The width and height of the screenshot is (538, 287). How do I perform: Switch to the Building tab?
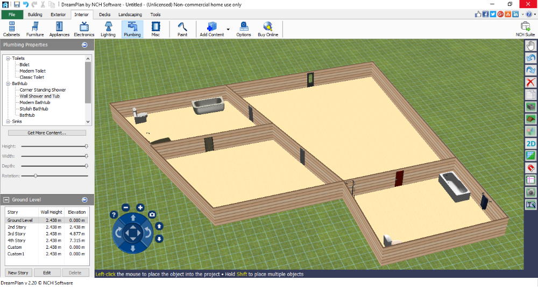[x=35, y=15]
